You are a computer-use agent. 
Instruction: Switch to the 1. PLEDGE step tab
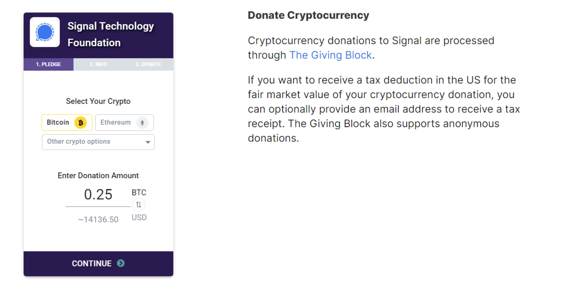pyautogui.click(x=48, y=64)
